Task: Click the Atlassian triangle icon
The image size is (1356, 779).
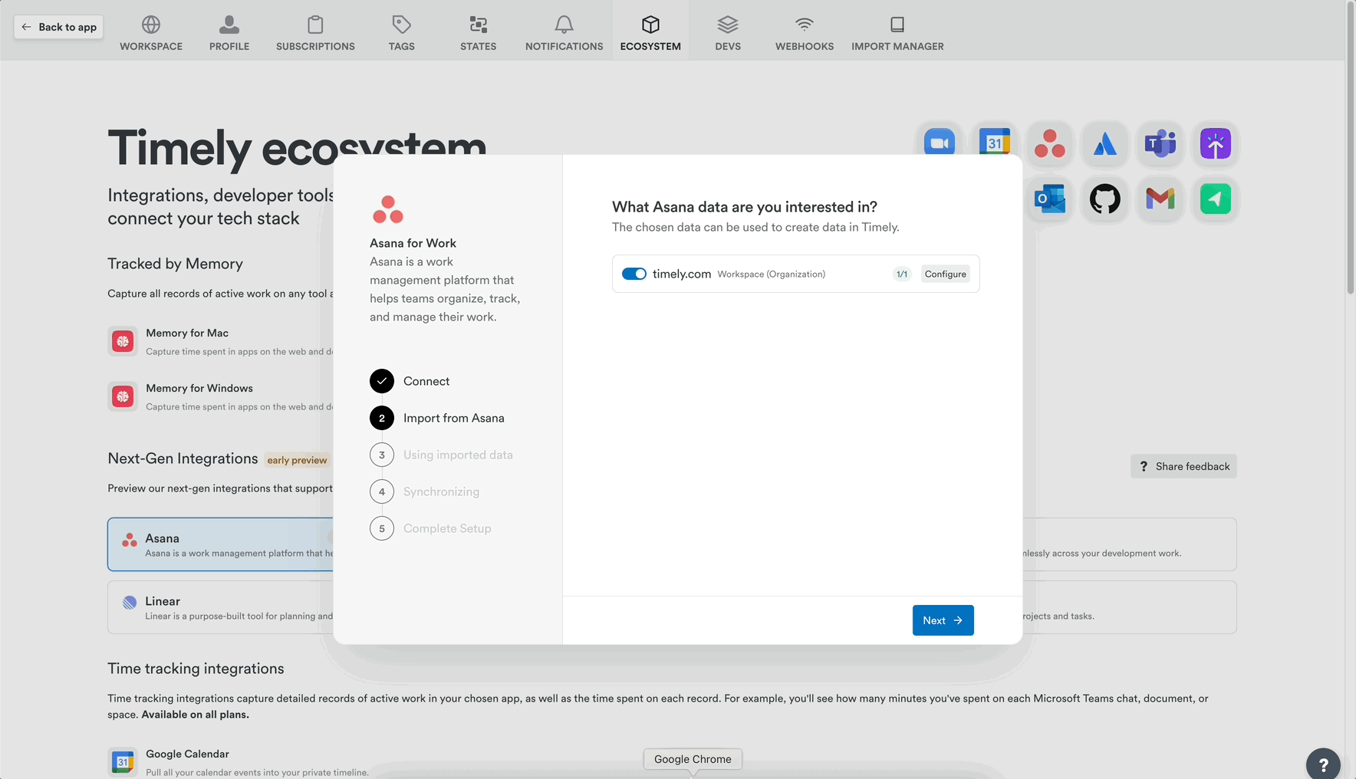Action: coord(1104,143)
